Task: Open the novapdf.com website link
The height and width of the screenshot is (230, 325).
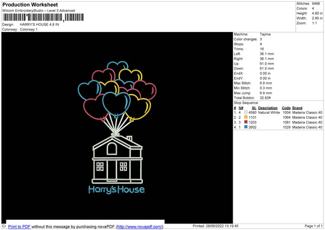Action: click(x=140, y=226)
